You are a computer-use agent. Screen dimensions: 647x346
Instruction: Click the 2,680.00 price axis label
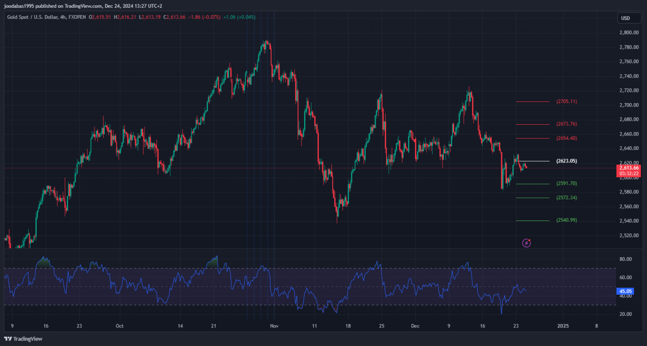[x=629, y=120]
